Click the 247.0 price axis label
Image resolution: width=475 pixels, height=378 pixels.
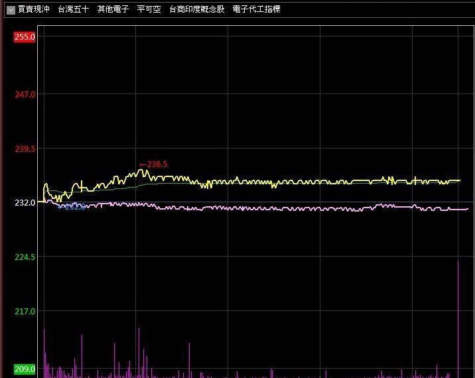(x=25, y=95)
